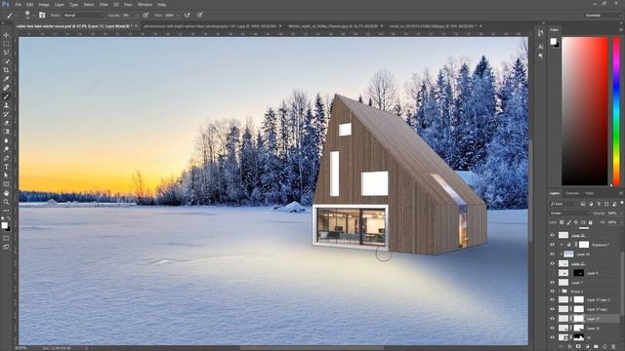Viewport: 625px width, 351px height.
Task: Select the Quick Selection tool
Action: [6, 61]
